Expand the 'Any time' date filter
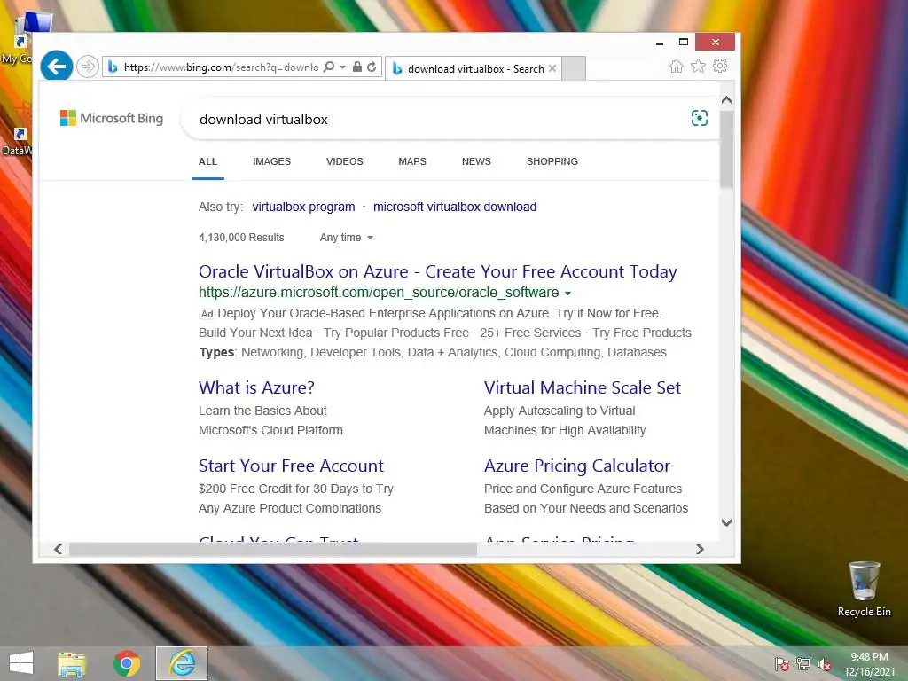 347,238
